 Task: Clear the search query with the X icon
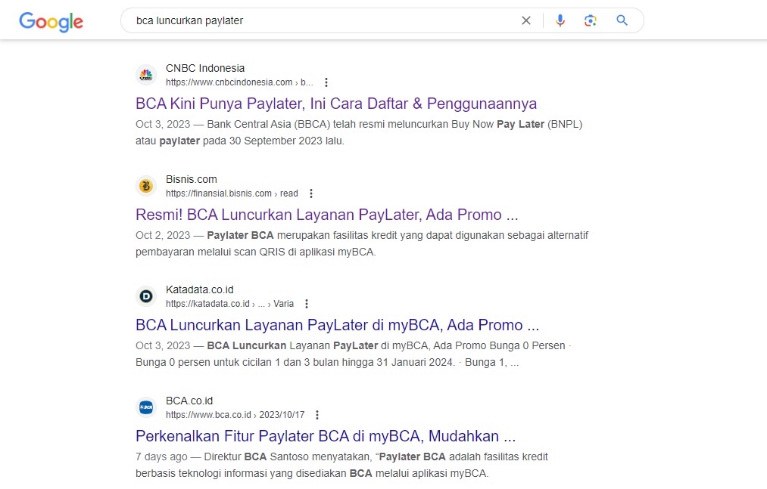(525, 20)
